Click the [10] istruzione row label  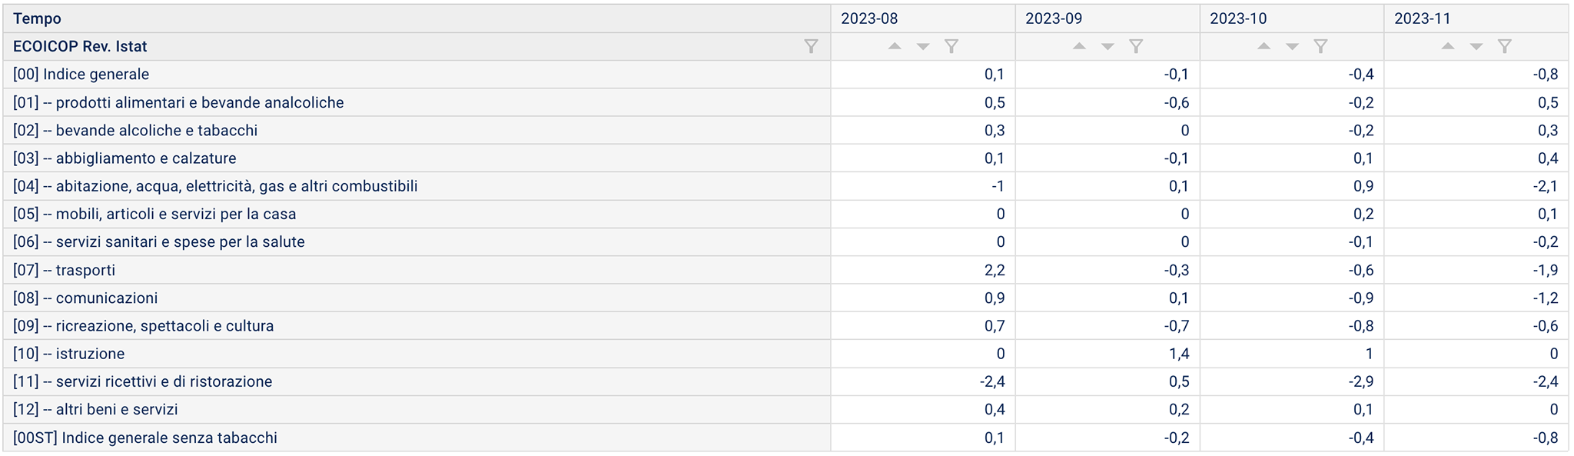(x=69, y=354)
